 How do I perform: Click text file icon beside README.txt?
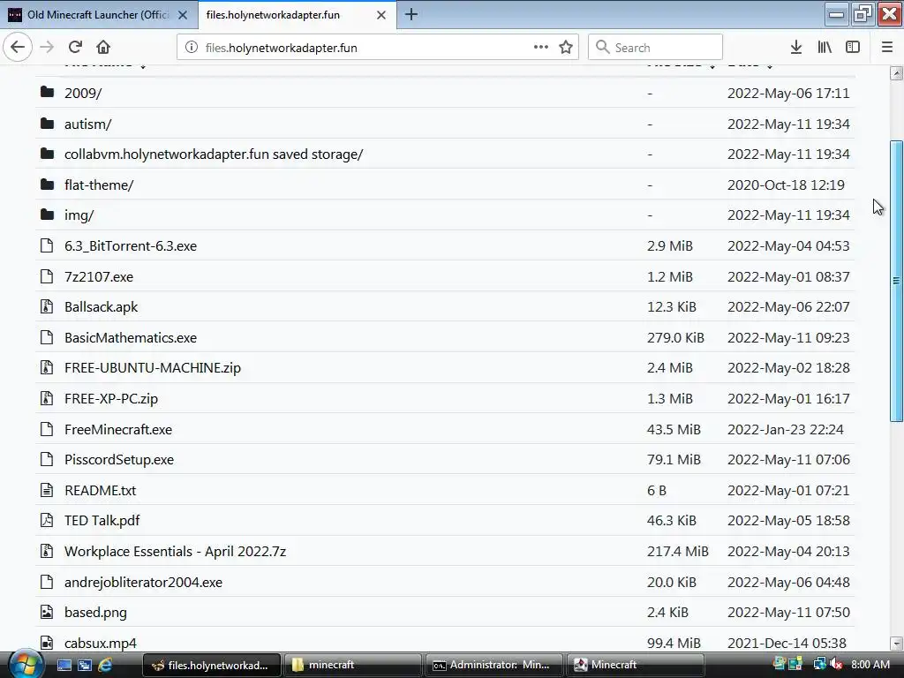47,490
